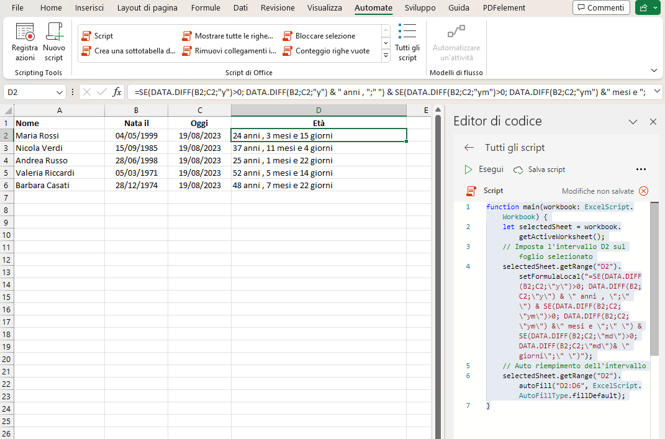Click vertical scroll up arrow of sheet
Image resolution: width=665 pixels, height=439 pixels.
(438, 110)
